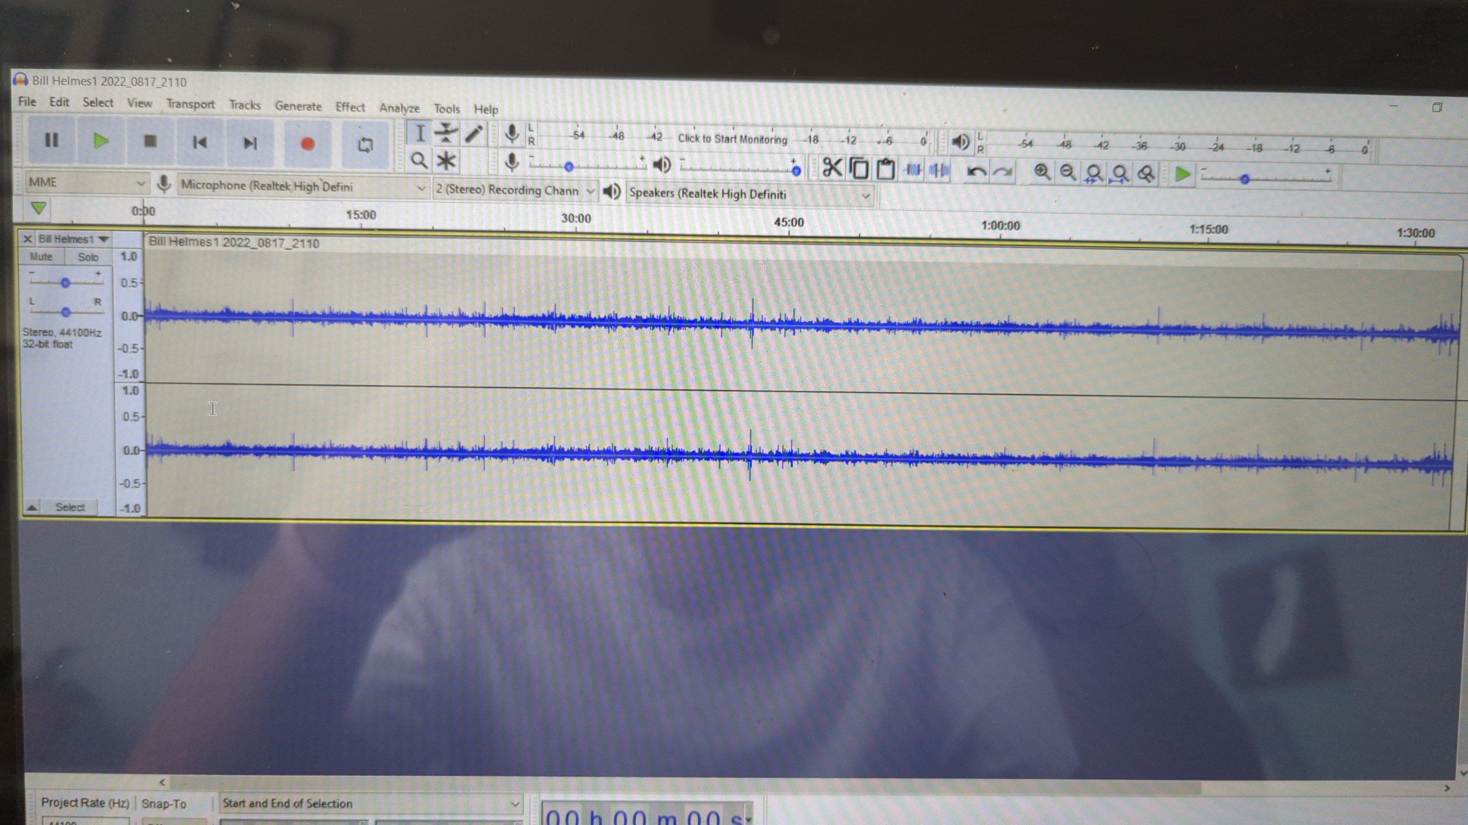1468x825 pixels.
Task: Open the Tools menu
Action: pyautogui.click(x=446, y=109)
